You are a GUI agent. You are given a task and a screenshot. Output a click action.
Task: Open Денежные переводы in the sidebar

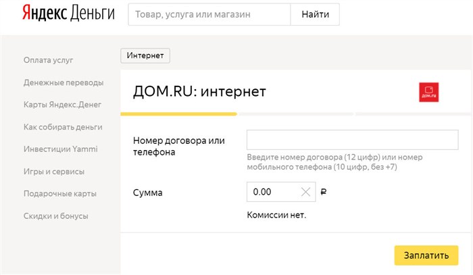(x=64, y=82)
